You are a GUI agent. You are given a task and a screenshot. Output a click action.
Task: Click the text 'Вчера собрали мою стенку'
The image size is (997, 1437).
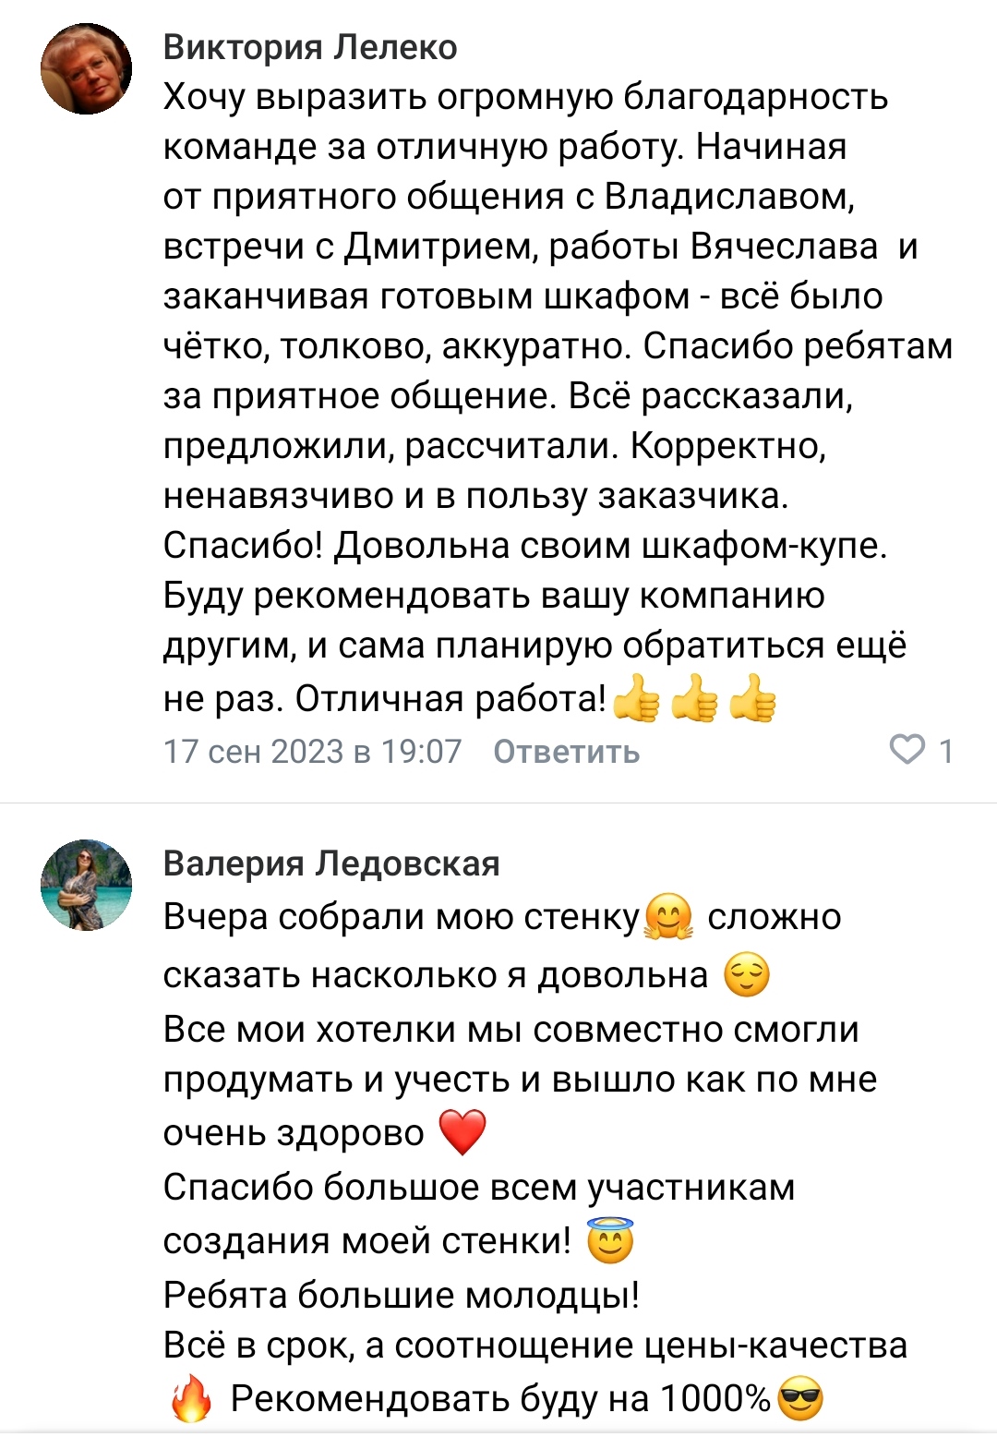(402, 917)
